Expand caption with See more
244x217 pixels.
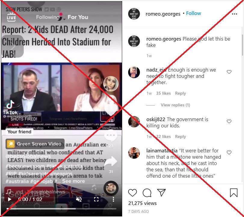73,181
